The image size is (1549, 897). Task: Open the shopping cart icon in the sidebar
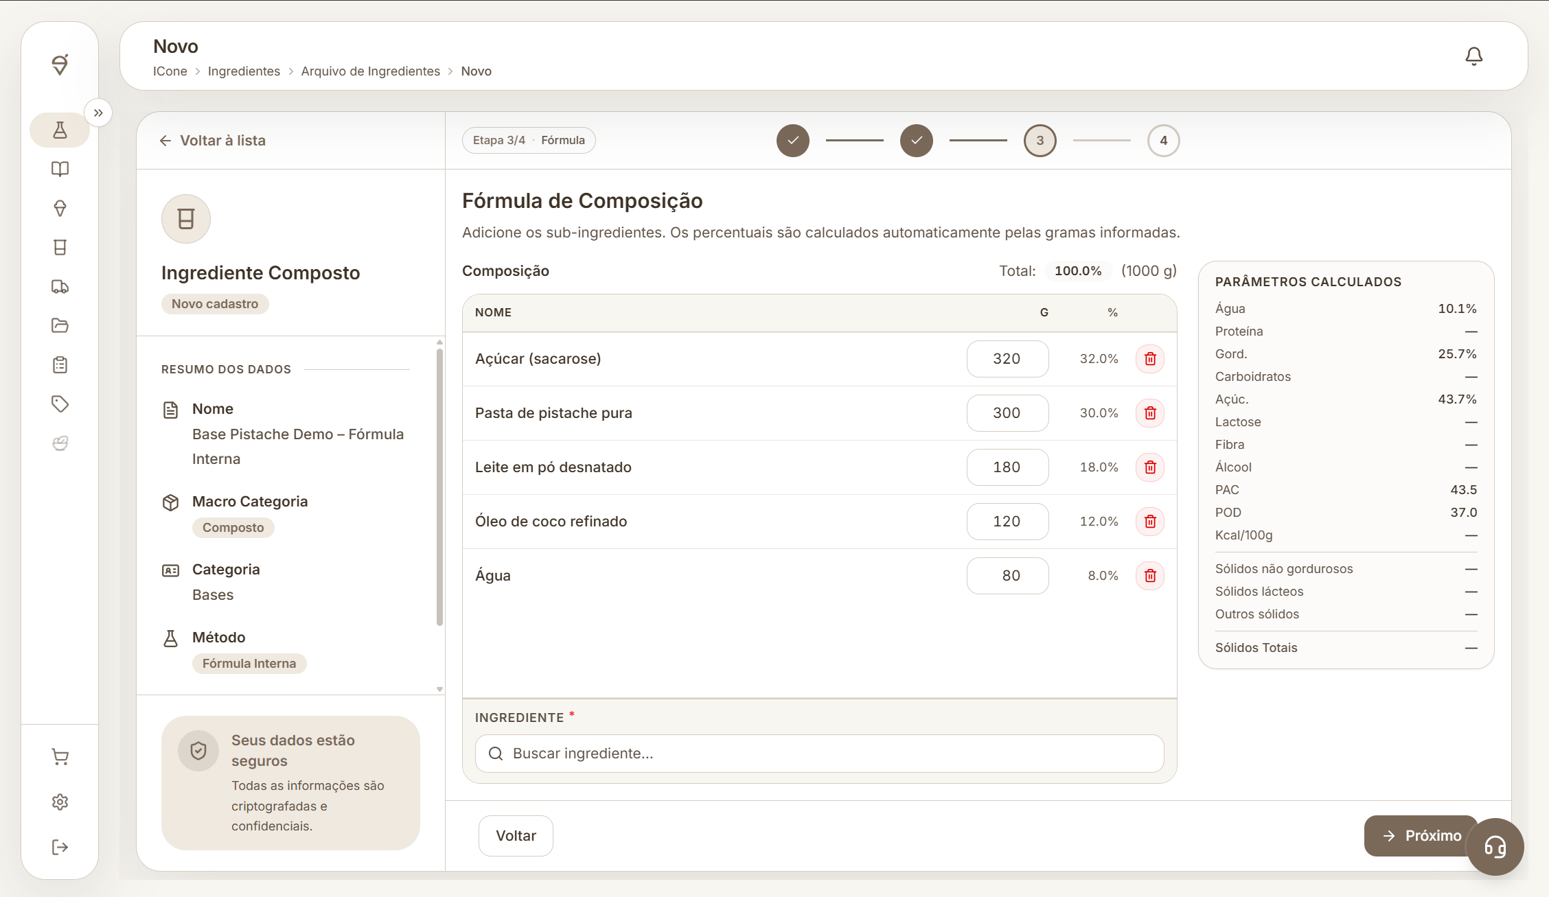[x=60, y=756]
